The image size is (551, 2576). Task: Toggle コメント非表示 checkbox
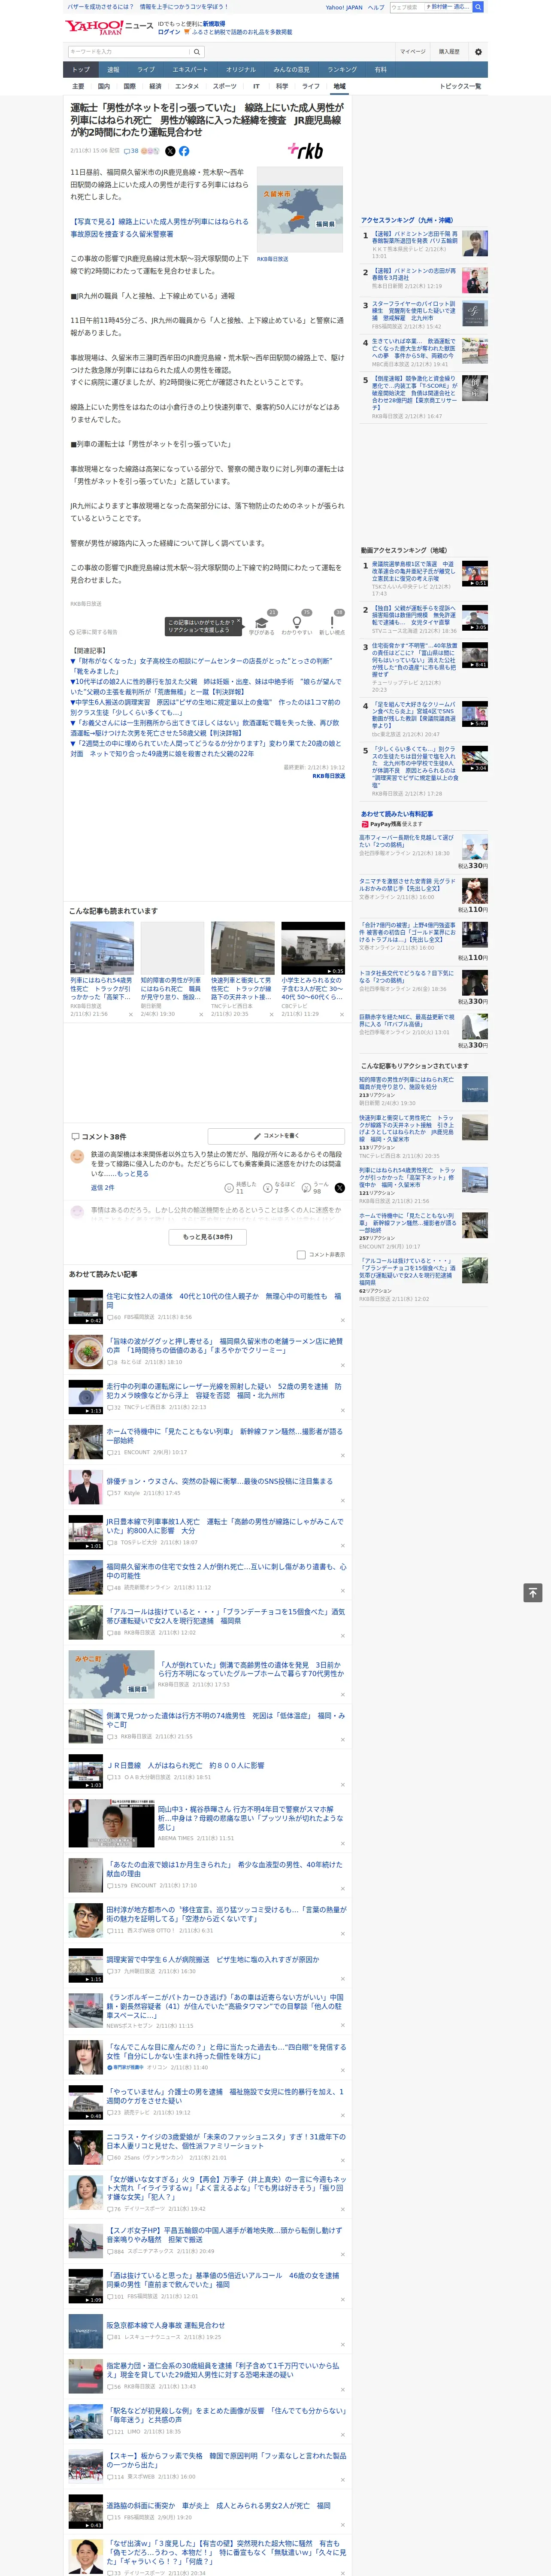pos(301,1254)
